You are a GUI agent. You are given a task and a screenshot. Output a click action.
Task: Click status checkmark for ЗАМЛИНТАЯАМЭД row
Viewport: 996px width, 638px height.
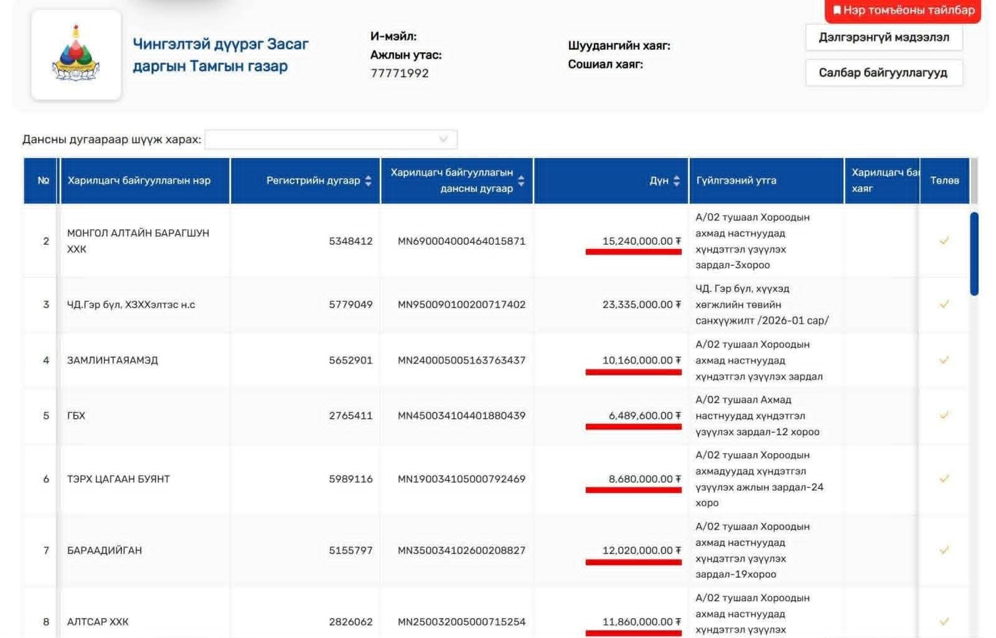pyautogui.click(x=944, y=360)
